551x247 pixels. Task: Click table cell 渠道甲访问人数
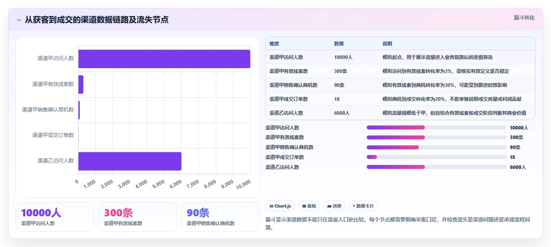click(x=286, y=57)
